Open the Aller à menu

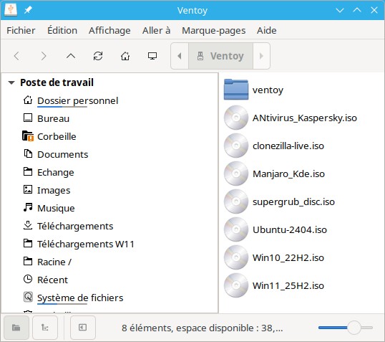(156, 31)
